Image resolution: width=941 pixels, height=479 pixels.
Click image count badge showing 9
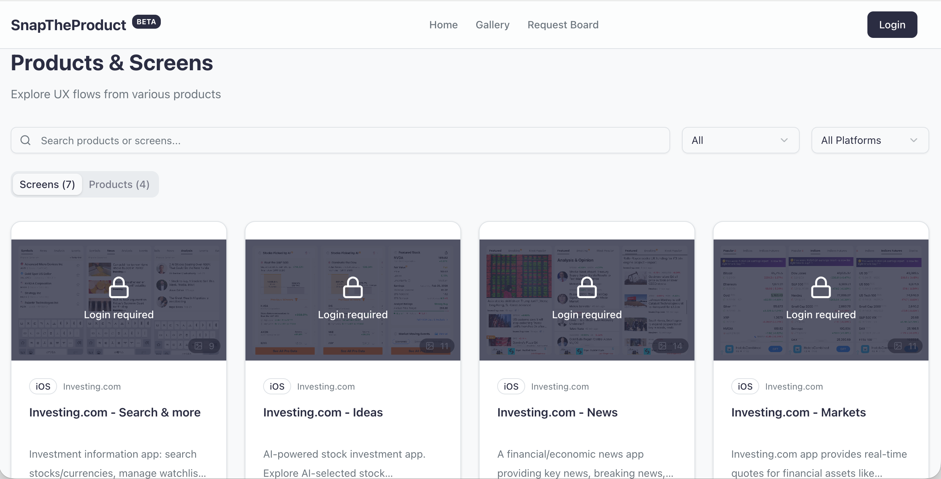(x=204, y=346)
